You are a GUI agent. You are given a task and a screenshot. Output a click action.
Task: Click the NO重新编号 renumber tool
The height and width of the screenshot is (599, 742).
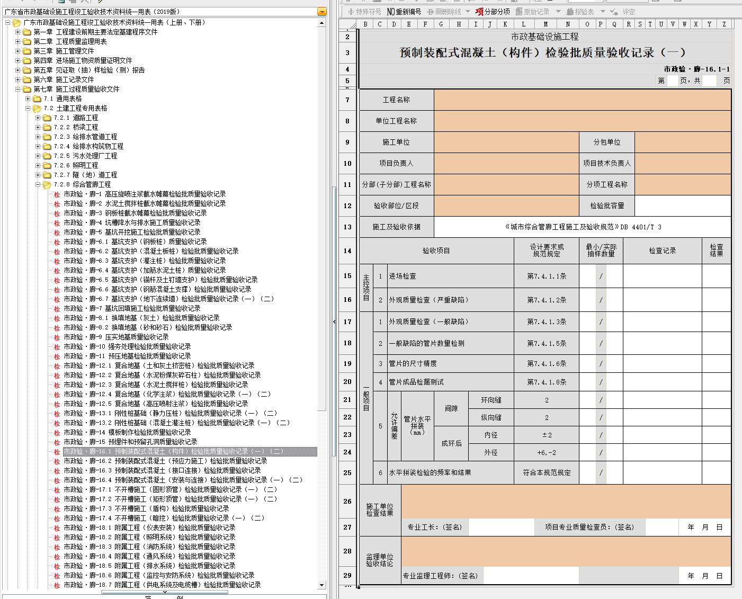coord(404,12)
